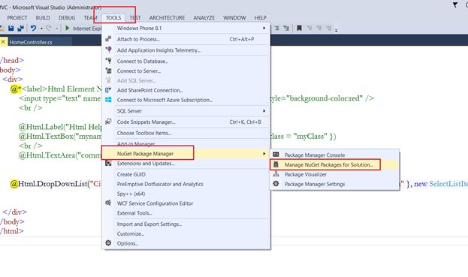
Task: Open the Undo history dropdown arrow
Action: coord(41,29)
